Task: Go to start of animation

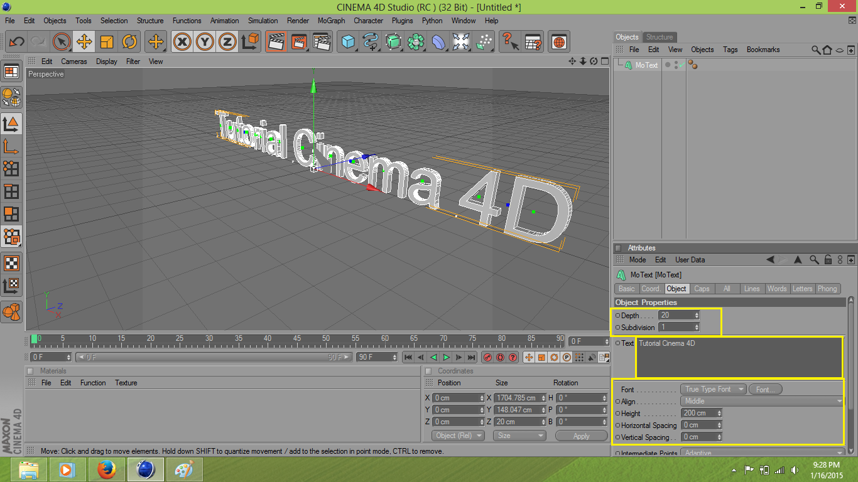Action: 408,357
